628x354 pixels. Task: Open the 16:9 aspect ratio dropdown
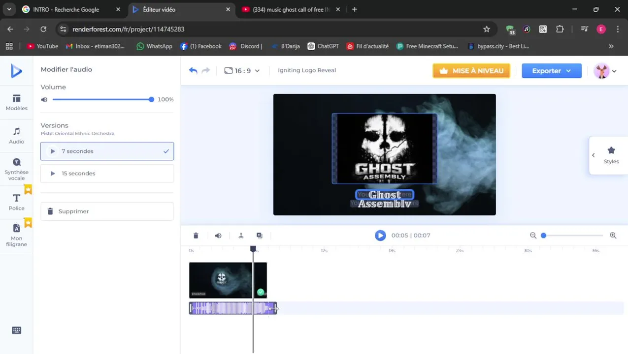point(242,71)
